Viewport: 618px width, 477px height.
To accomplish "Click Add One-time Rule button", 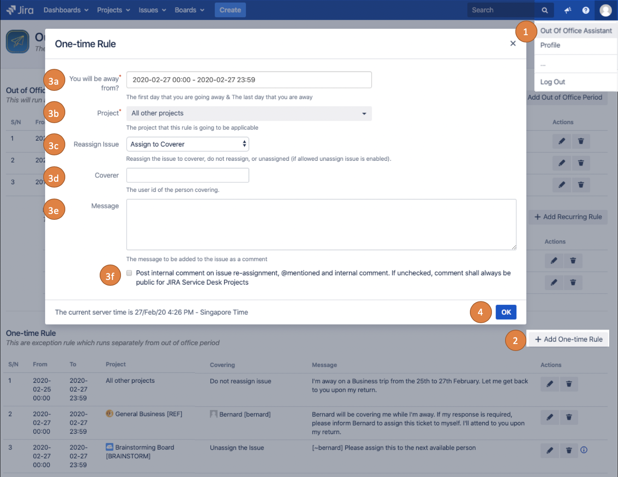I will 569,339.
